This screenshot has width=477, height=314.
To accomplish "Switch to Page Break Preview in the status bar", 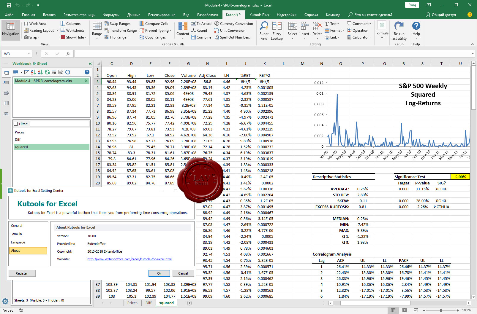I will pyautogui.click(x=416, y=310).
